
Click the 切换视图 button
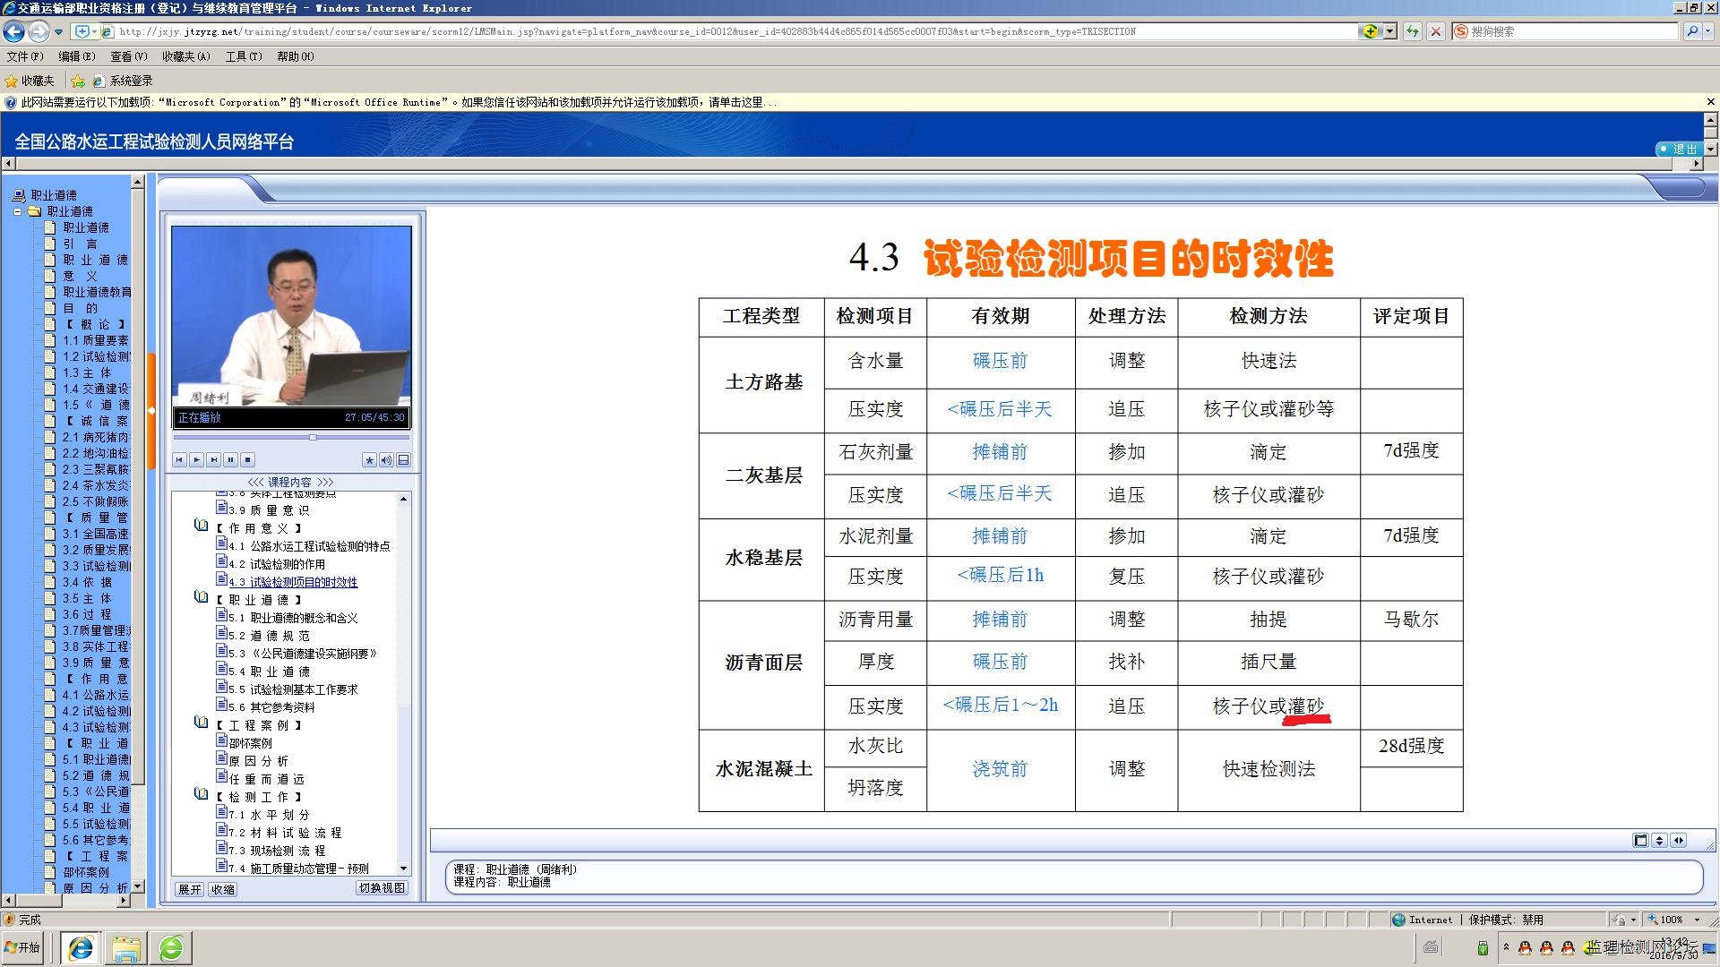382,888
